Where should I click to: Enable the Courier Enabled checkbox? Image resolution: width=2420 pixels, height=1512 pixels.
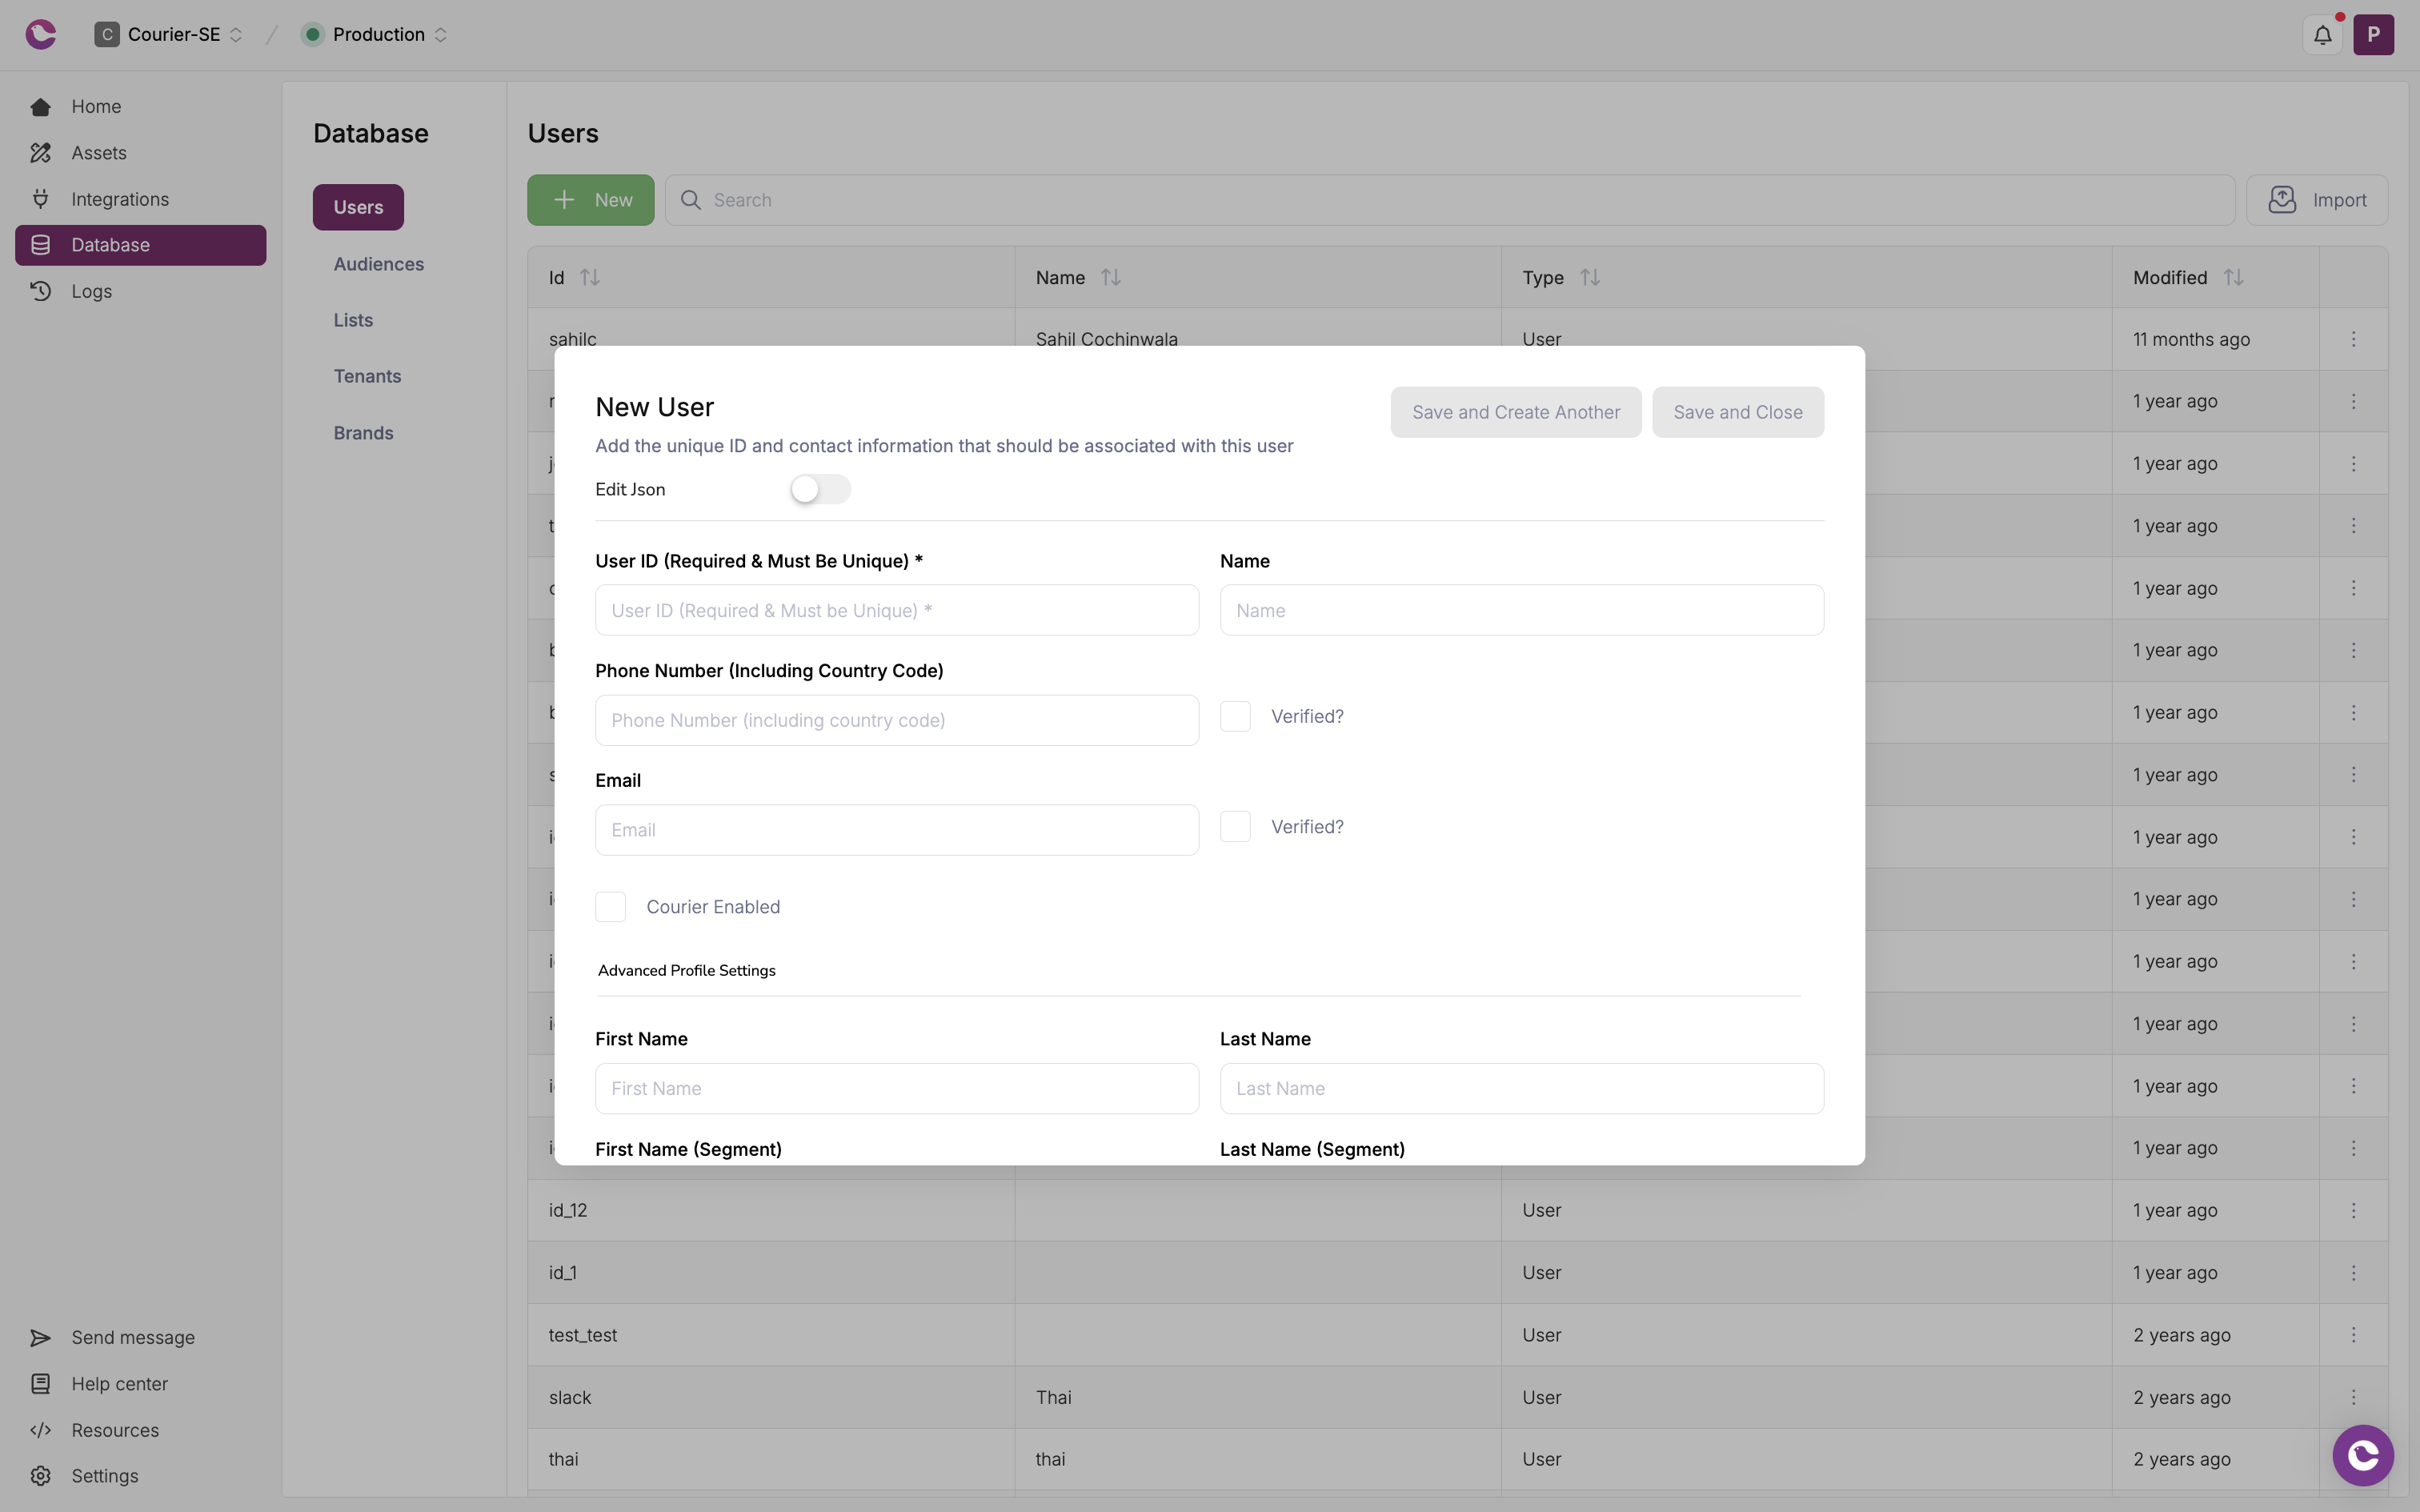[x=611, y=906]
